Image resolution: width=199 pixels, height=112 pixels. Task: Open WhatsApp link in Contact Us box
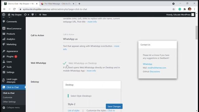click(x=147, y=64)
